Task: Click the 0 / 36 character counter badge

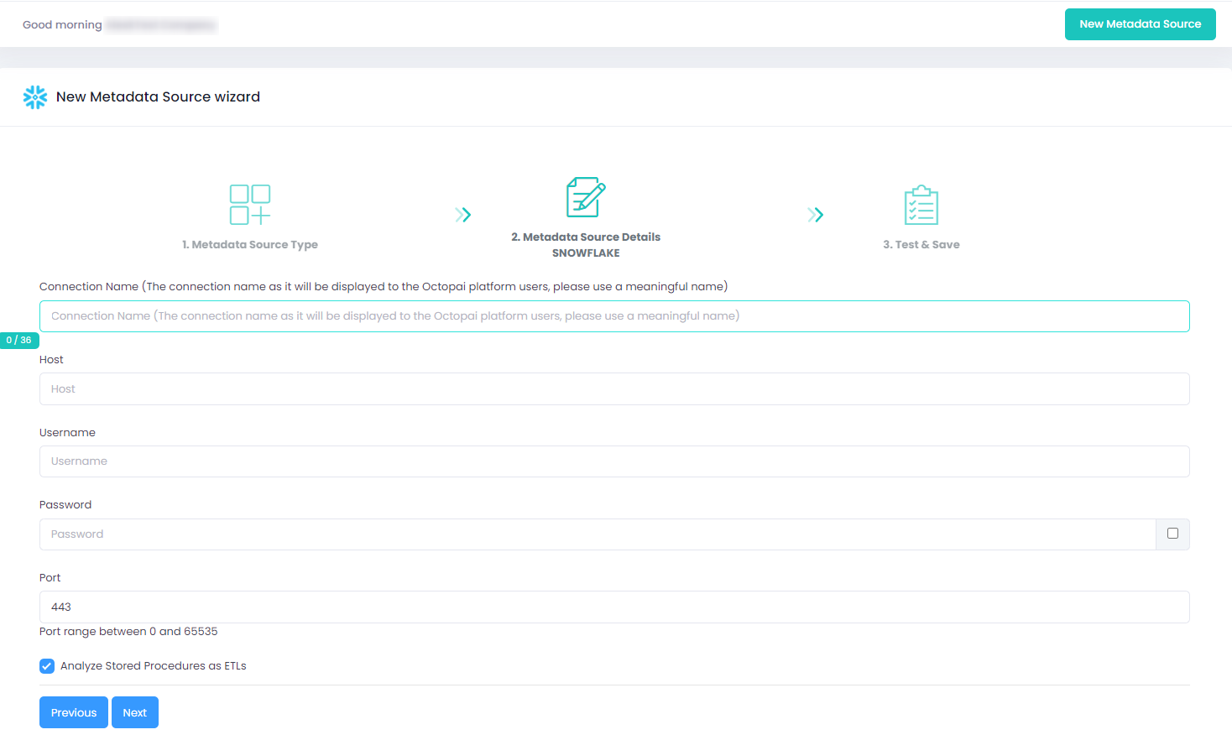Action: (19, 341)
